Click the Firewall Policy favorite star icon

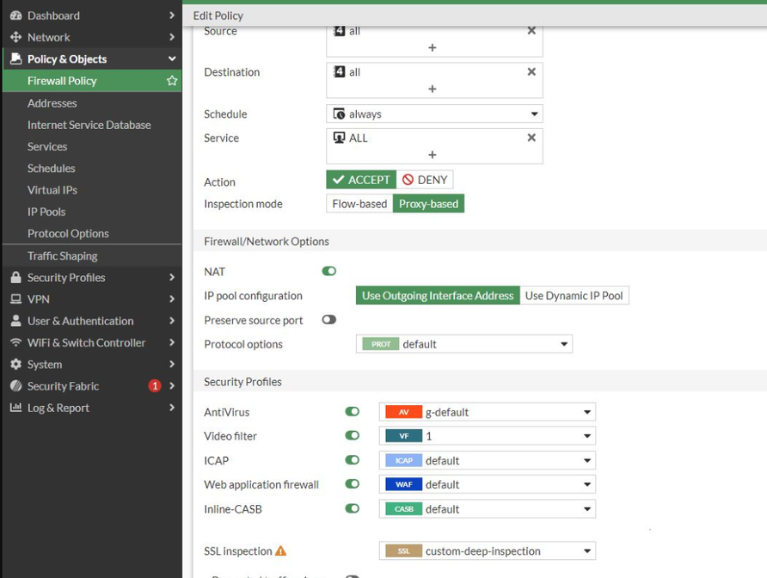(172, 81)
